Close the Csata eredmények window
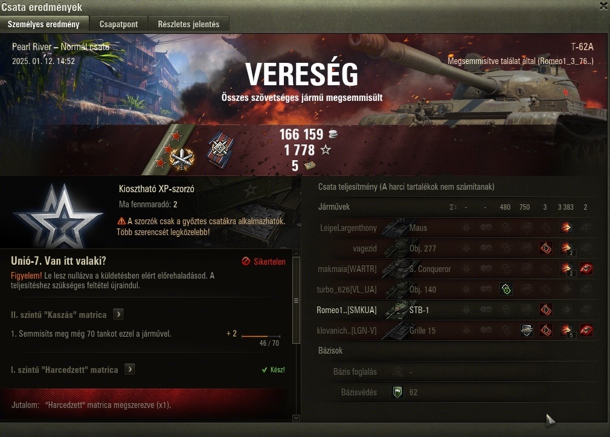Screen dimensions: 610x437 pos(604,5)
